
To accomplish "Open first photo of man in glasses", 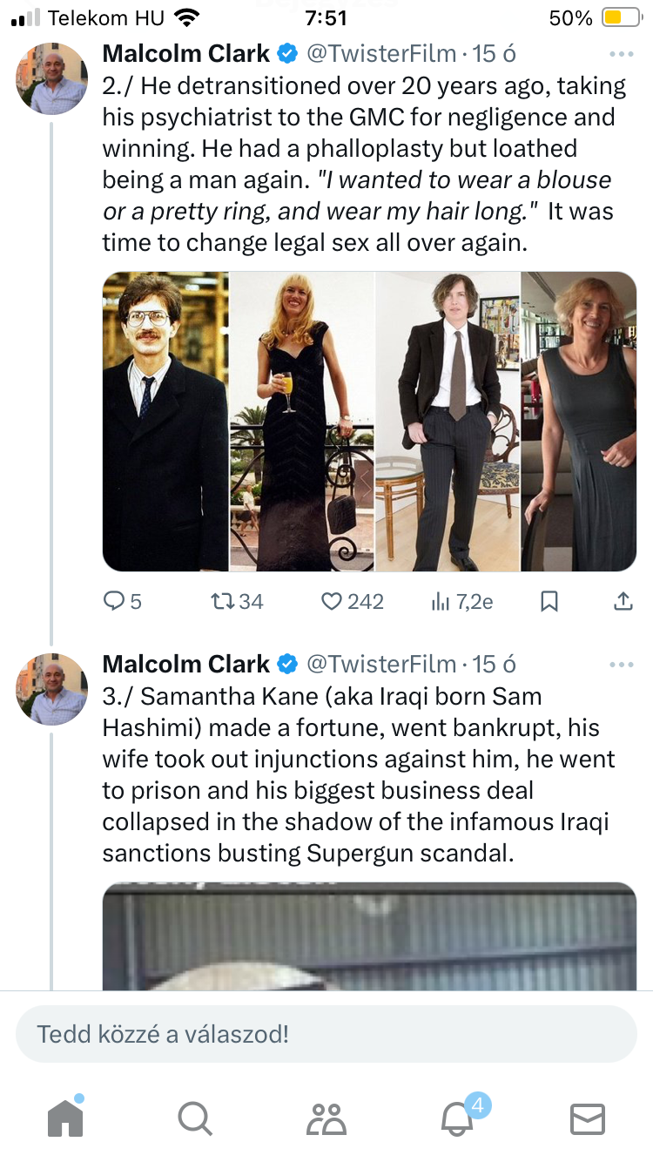I will coord(165,422).
